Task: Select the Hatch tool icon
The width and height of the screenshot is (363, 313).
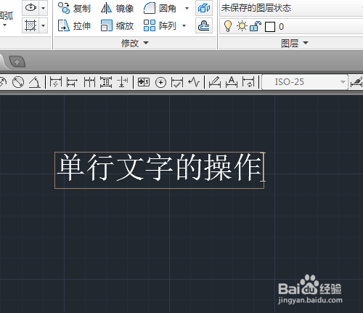Action: (30, 25)
